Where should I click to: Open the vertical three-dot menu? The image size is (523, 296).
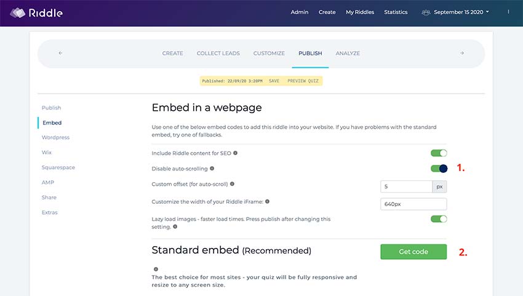[508, 12]
